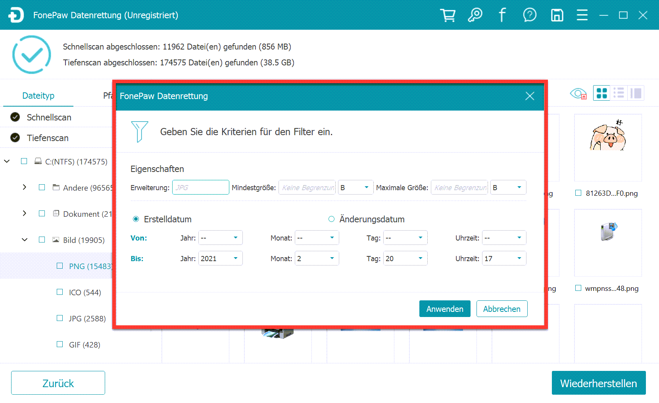
Task: Select GIF (428) in the tree
Action: click(85, 344)
